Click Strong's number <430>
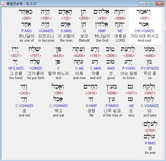 102,18
